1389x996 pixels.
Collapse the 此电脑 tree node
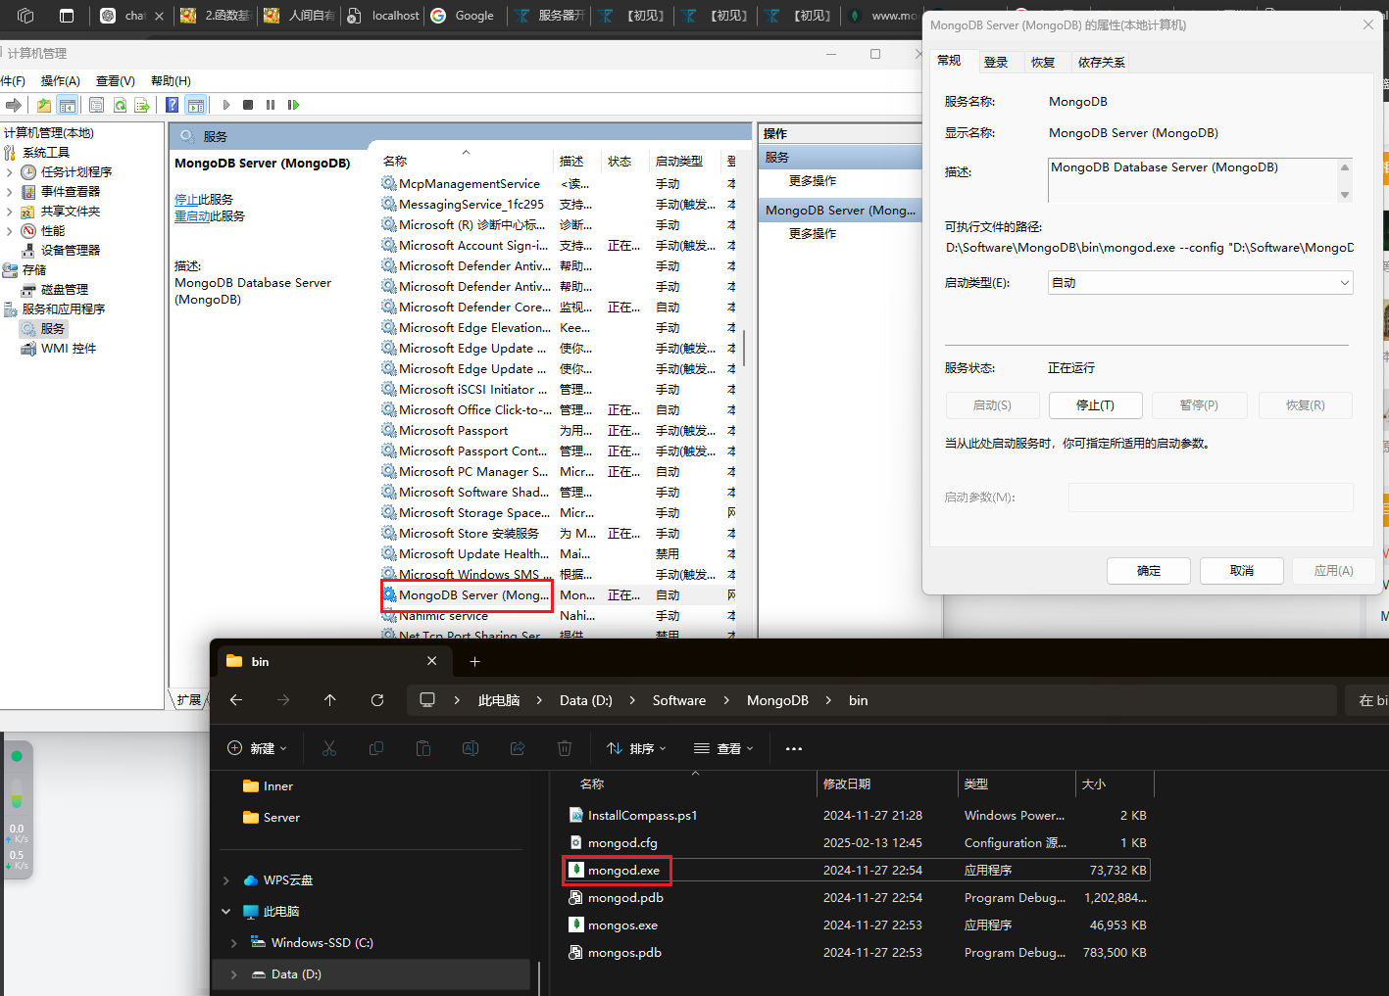click(x=226, y=912)
